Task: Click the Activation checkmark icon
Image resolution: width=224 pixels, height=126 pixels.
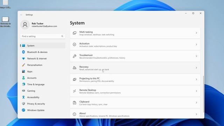Action: (x=75, y=44)
